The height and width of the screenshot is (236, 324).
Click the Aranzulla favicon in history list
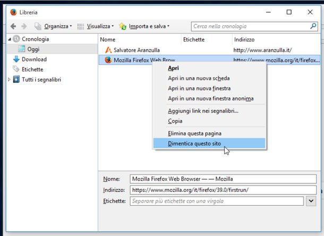pos(108,50)
